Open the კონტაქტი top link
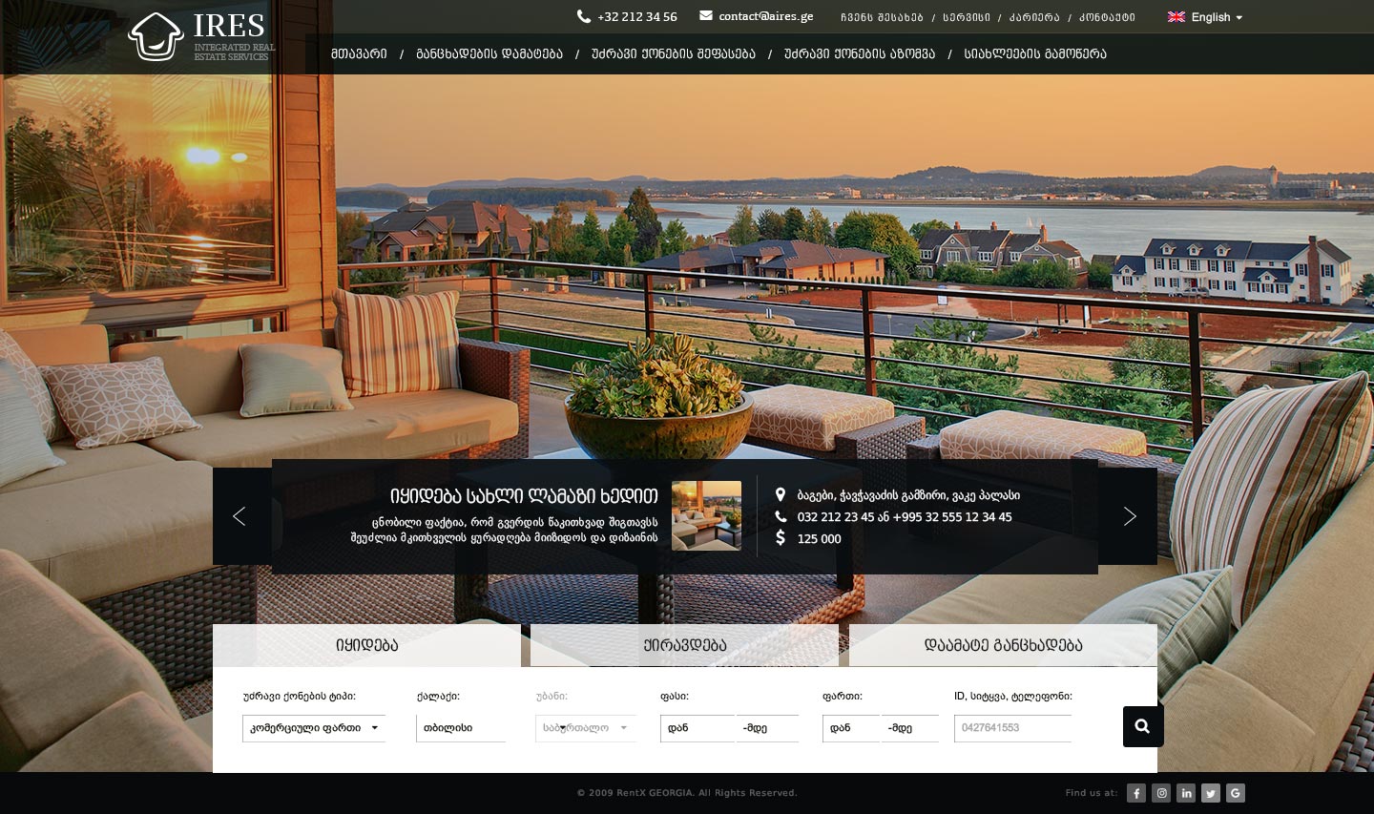The height and width of the screenshot is (814, 1374). coord(1107,17)
